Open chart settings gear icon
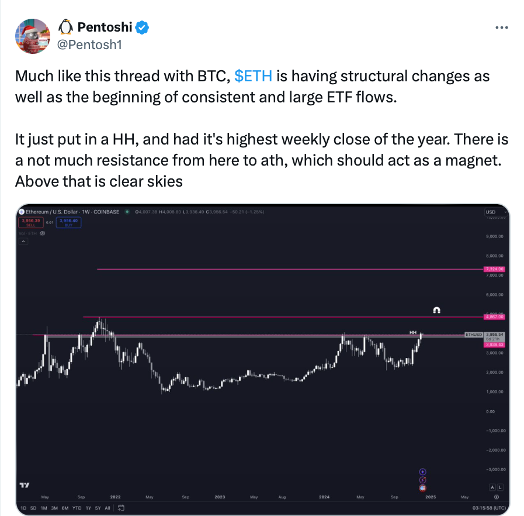This screenshot has width=524, height=516. coord(496,496)
